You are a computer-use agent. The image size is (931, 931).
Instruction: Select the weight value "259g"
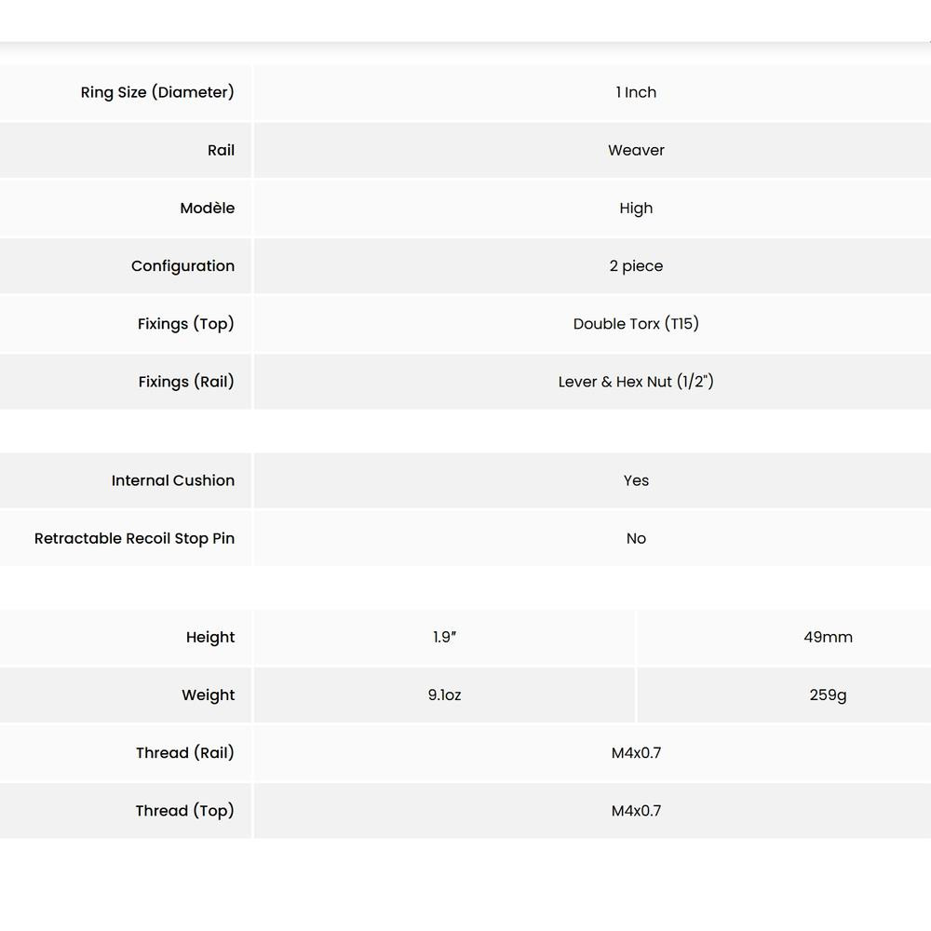click(828, 695)
